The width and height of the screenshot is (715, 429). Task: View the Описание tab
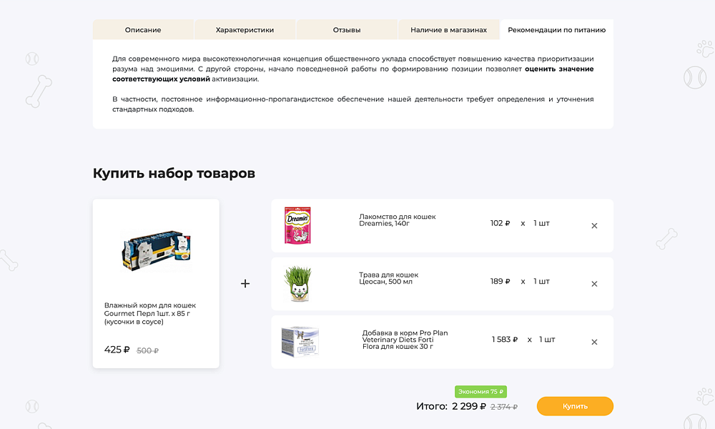click(x=142, y=30)
